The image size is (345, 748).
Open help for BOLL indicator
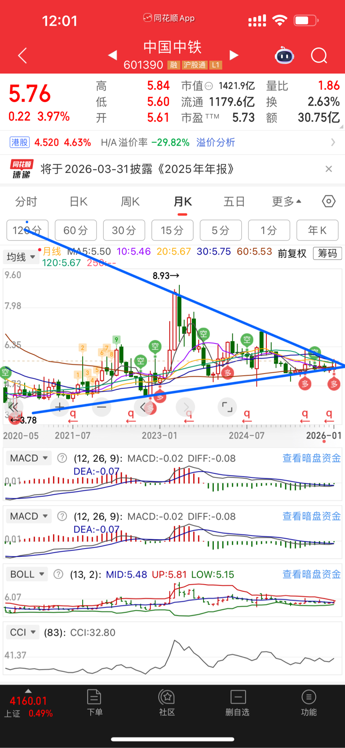[x=58, y=574]
